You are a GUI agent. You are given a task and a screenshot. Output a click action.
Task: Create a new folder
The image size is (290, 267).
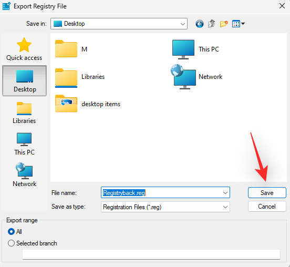coord(224,24)
